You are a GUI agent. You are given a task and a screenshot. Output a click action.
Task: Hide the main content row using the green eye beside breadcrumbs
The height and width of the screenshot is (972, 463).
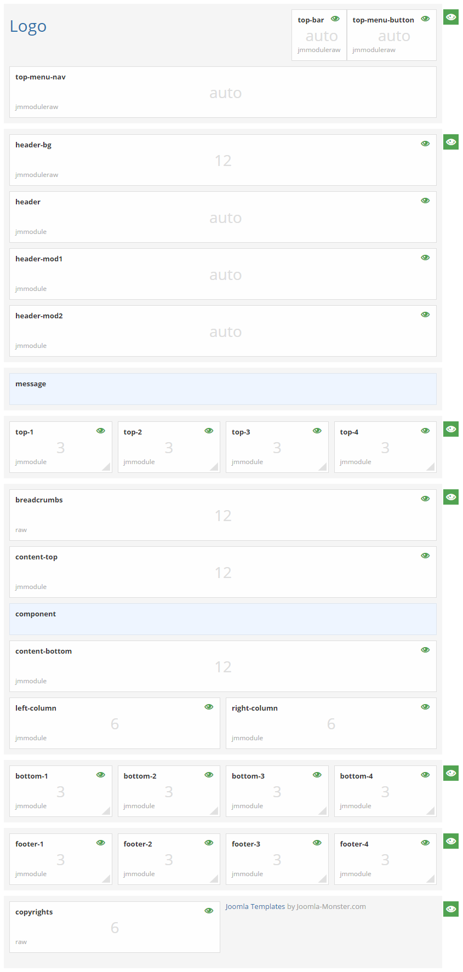(x=450, y=497)
